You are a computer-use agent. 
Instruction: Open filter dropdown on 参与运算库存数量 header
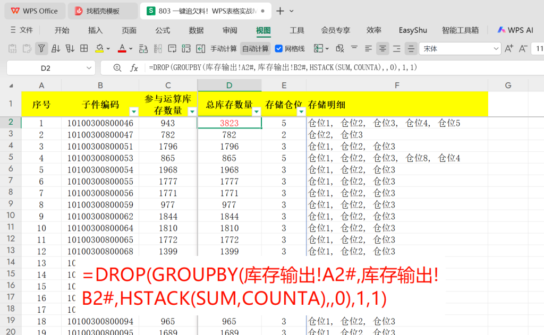coord(192,111)
